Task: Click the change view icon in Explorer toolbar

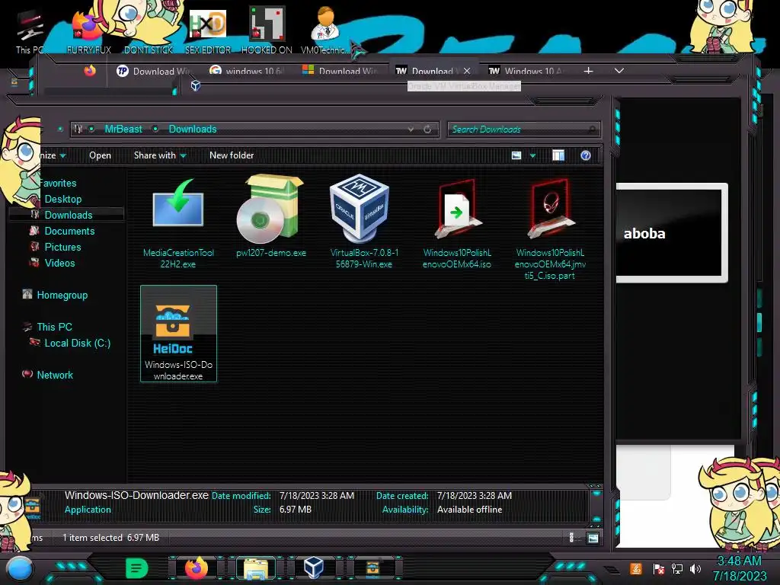Action: (x=516, y=155)
